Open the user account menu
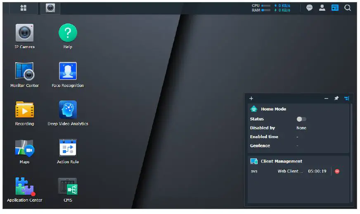The width and height of the screenshot is (360, 214). 322,8
